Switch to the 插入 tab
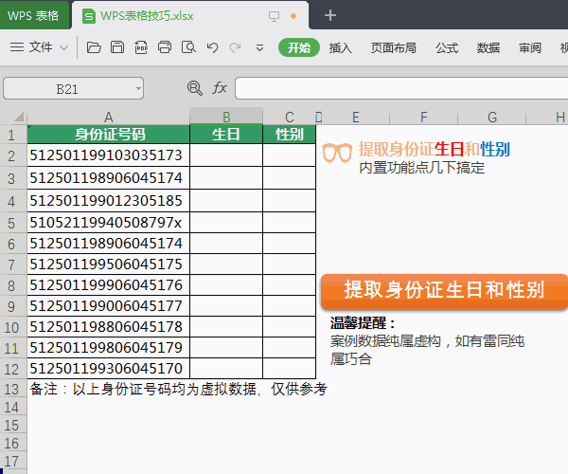Viewport: 568px width, 474px height. coord(340,47)
